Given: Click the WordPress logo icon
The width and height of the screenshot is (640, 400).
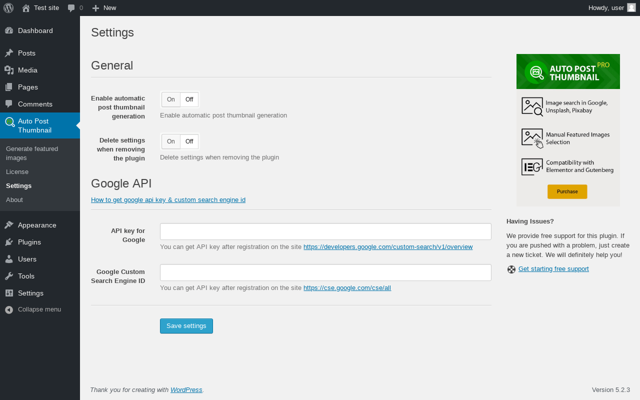Looking at the screenshot, I should [8, 8].
